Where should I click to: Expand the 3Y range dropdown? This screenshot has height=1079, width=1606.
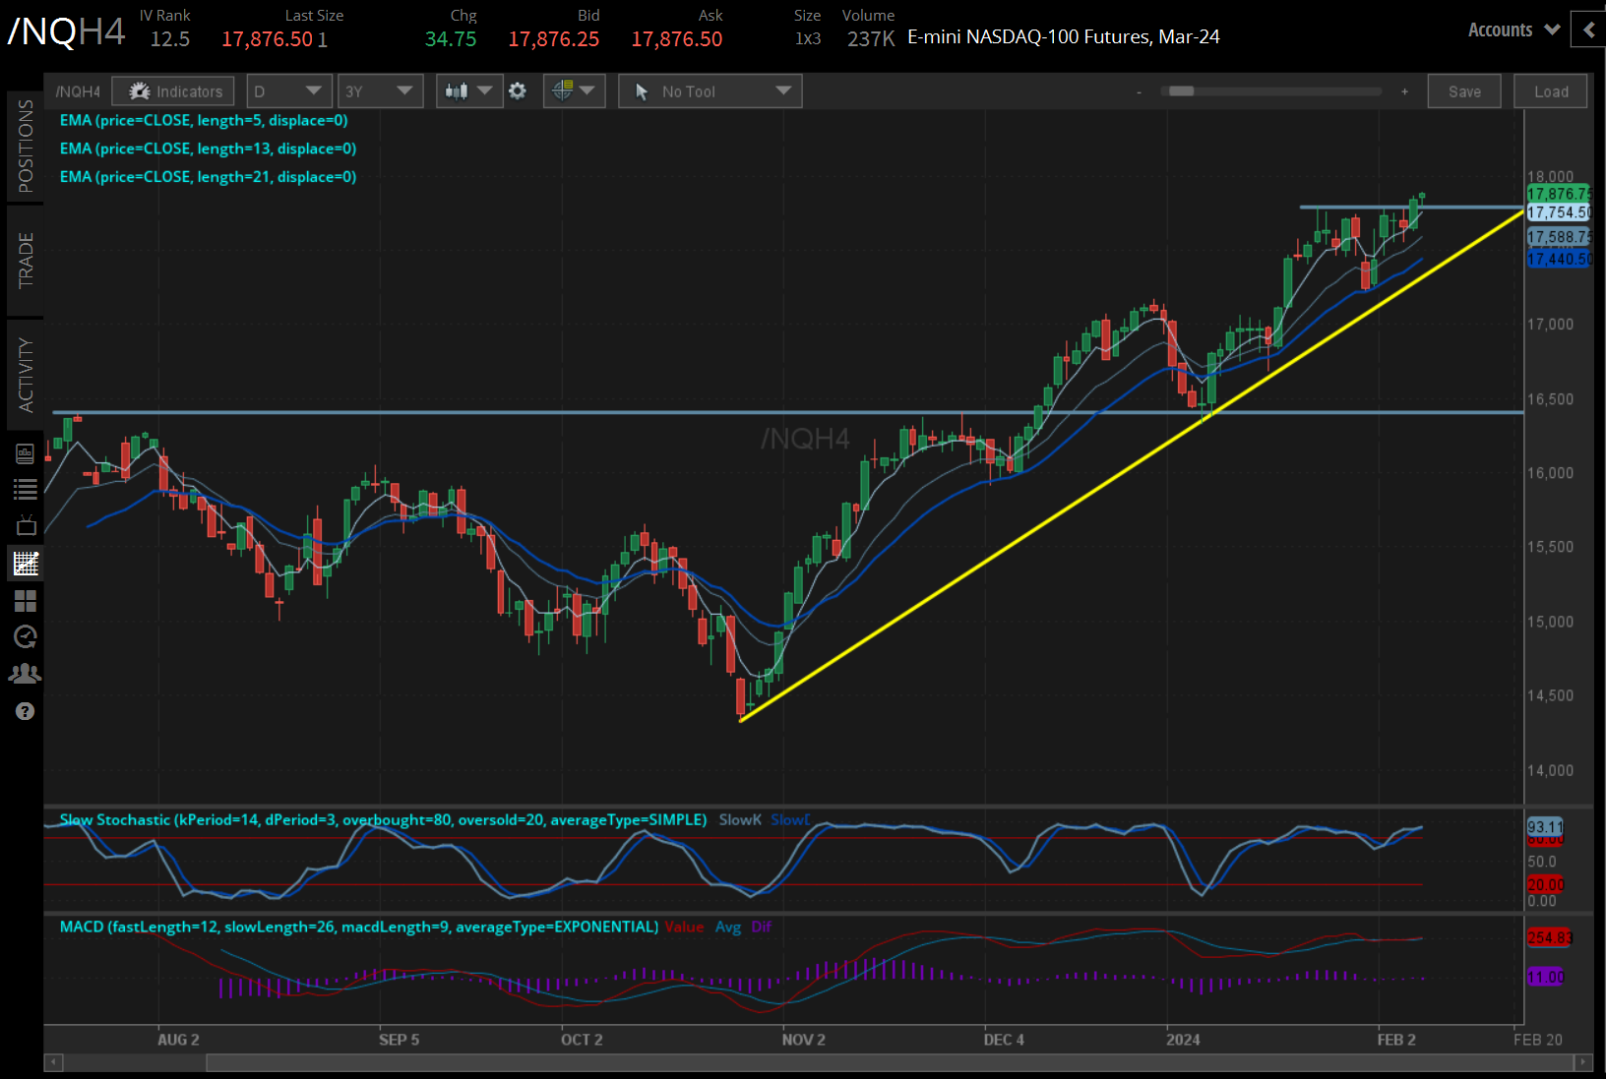(x=380, y=90)
